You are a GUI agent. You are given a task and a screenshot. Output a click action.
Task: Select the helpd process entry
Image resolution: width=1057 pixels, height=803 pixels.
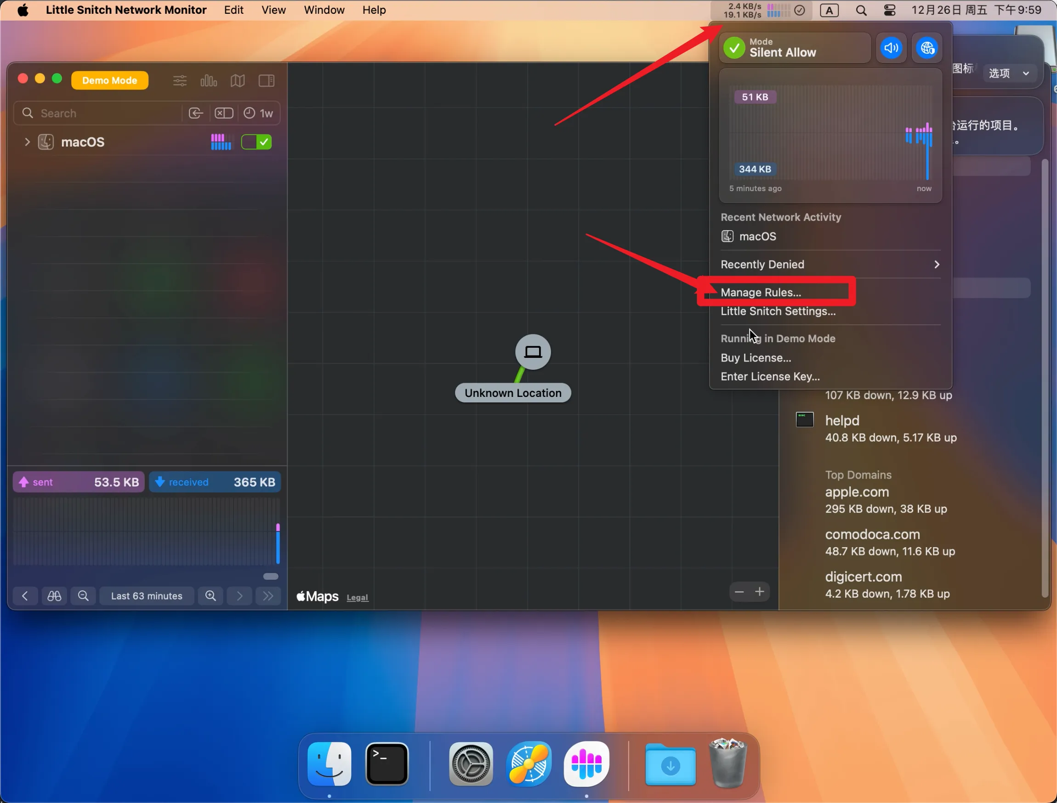pos(876,429)
